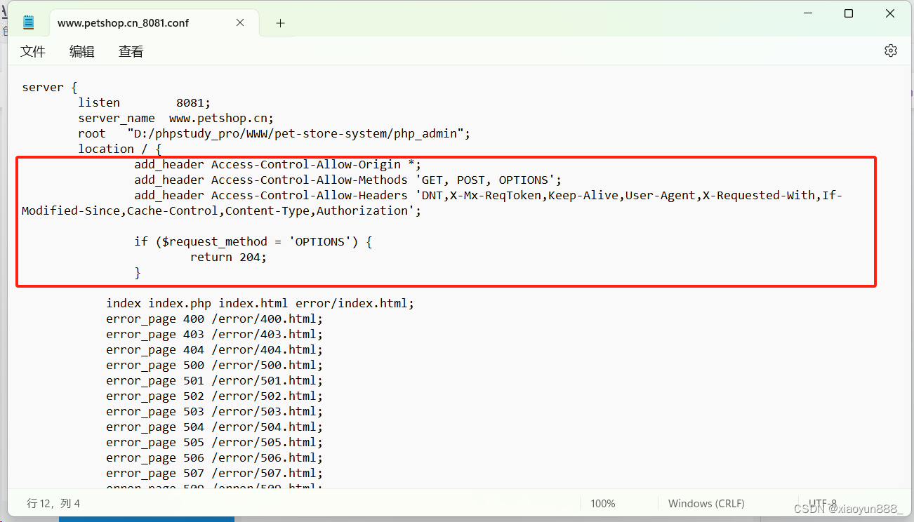Click the 'server {' opening line

pyautogui.click(x=49, y=87)
